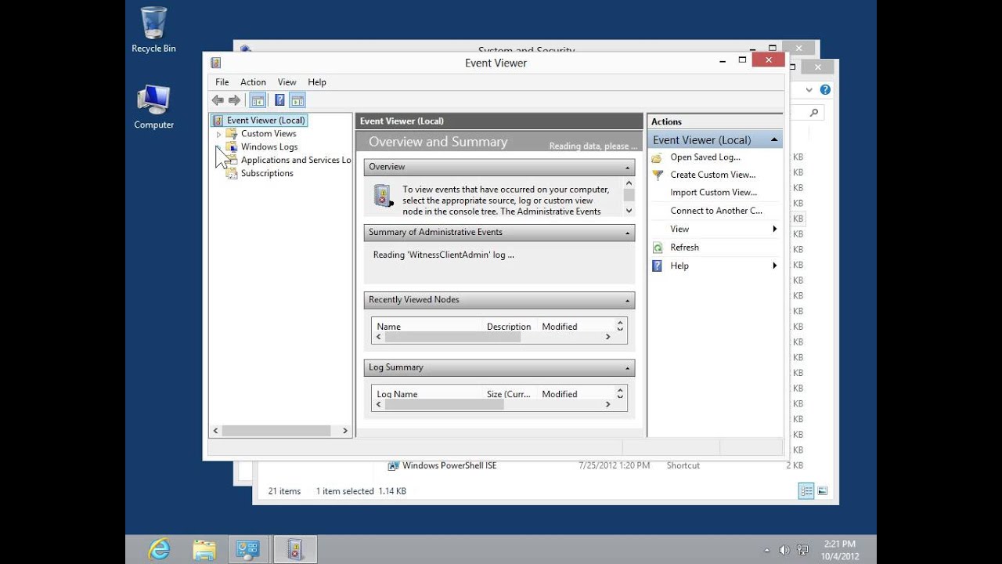The height and width of the screenshot is (564, 1002).
Task: Click the green Refresh icon in Actions
Action: pyautogui.click(x=658, y=248)
